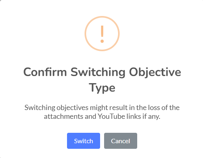The height and width of the screenshot is (158, 203).
Task: Click the word 'Type' in the title
Action: [102, 88]
